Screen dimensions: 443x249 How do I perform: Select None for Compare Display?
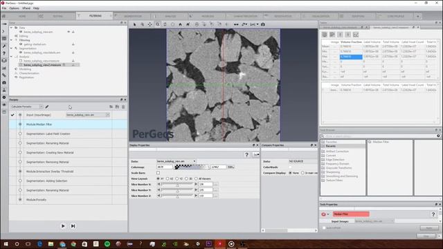coord(290,173)
